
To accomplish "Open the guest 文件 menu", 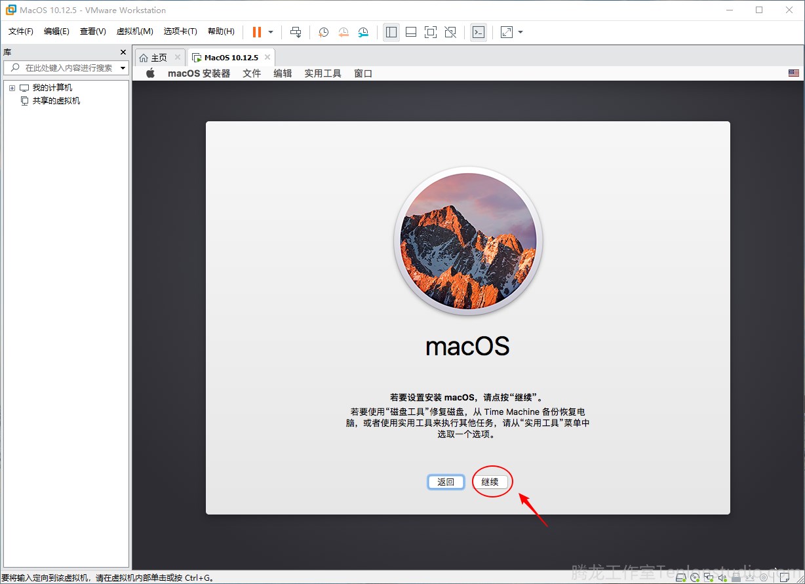I will [252, 73].
